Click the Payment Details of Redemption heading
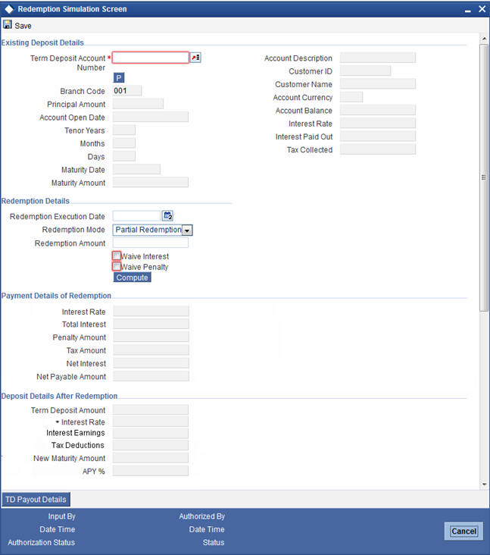This screenshot has width=490, height=555. [56, 296]
